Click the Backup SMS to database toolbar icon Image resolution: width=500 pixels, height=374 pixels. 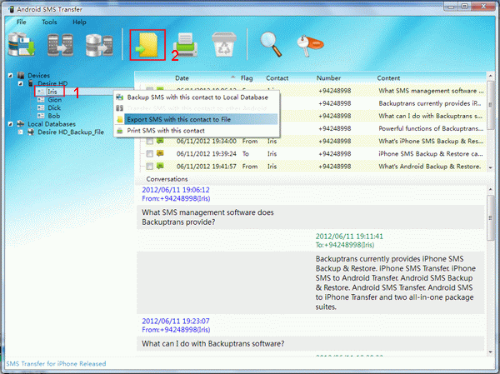click(x=22, y=44)
